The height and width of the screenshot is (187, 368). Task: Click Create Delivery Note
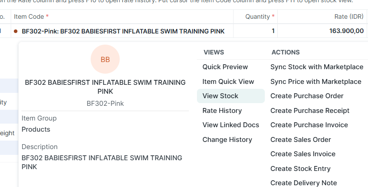click(x=304, y=183)
